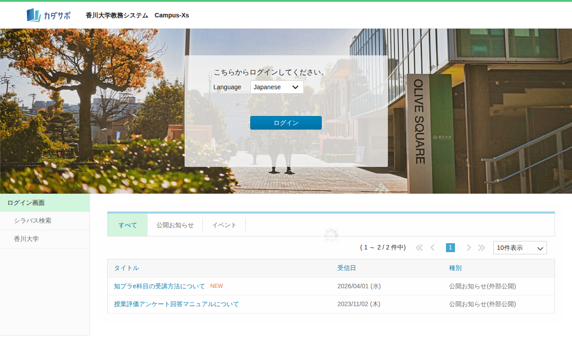Open 香川大学 sidebar link

point(26,239)
